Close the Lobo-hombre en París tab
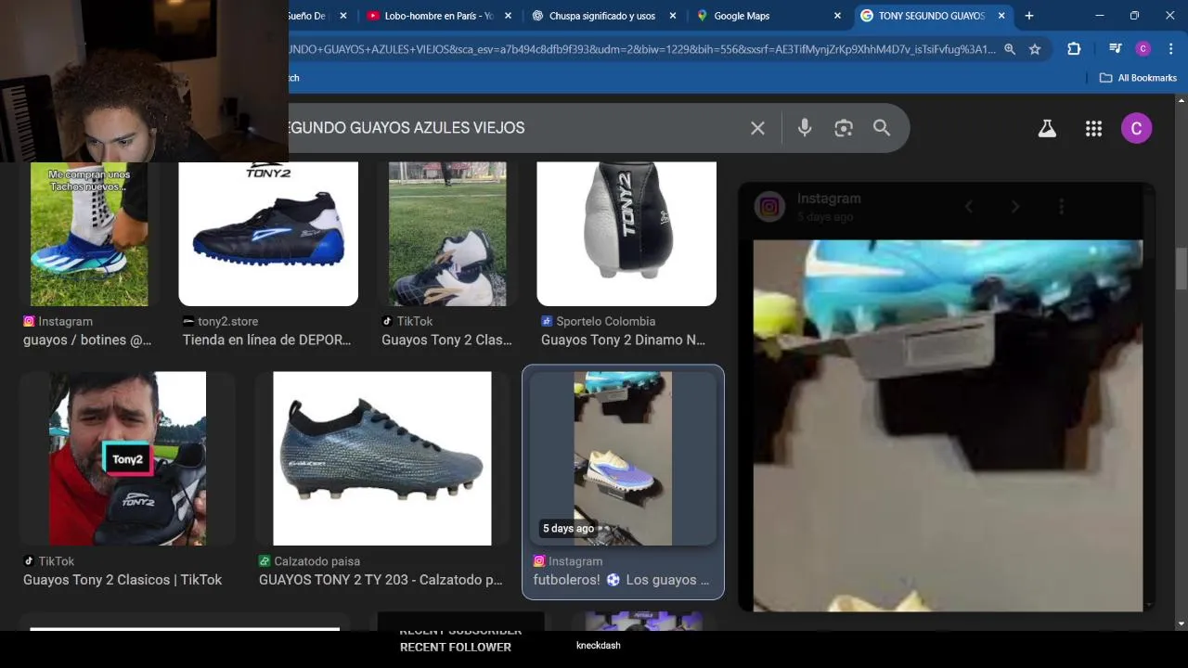 pos(508,16)
